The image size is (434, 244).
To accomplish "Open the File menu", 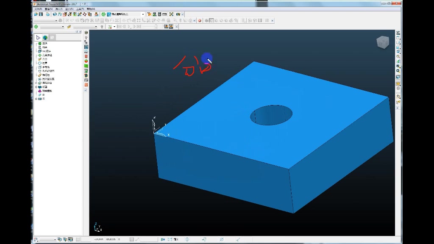I will click(x=38, y=9).
